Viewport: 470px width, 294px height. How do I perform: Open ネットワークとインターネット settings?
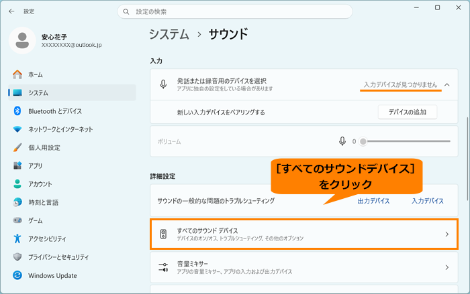(72, 129)
